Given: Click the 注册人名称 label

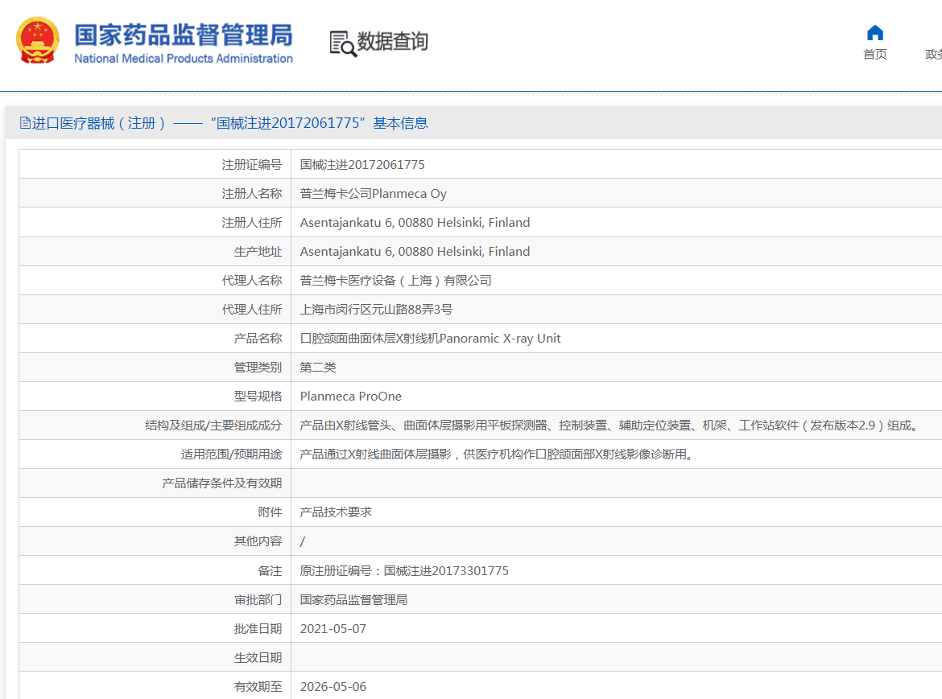Looking at the screenshot, I should pyautogui.click(x=252, y=194).
